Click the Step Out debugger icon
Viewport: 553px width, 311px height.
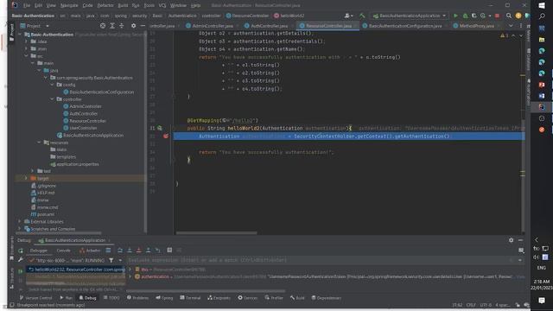[x=148, y=250]
